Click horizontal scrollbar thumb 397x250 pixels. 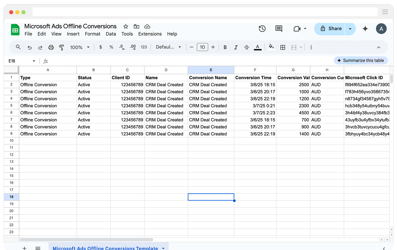86,240
